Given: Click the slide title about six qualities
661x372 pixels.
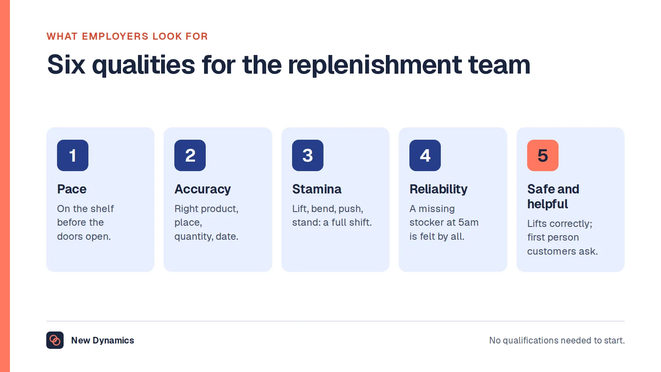Looking at the screenshot, I should coord(289,64).
